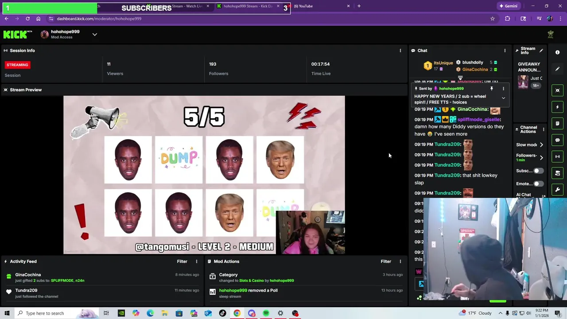Collapse the chat leaderboard handle
Viewport: 567px width, 319px height.
click(x=460, y=78)
